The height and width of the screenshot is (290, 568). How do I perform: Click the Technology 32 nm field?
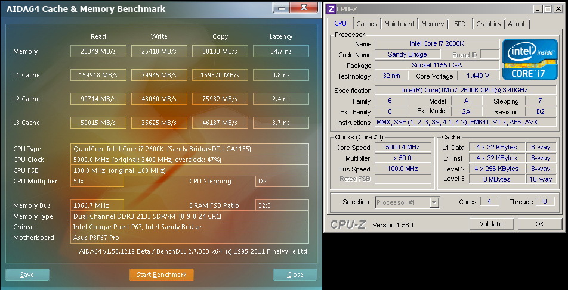tap(391, 76)
